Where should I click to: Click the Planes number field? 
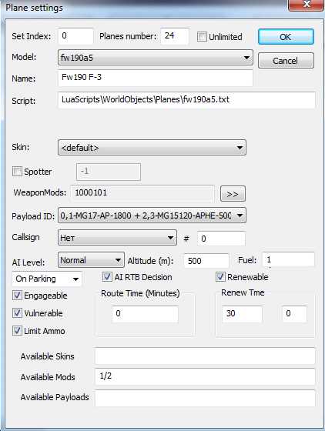pos(175,36)
